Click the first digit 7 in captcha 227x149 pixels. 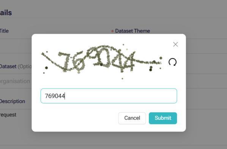point(65,62)
